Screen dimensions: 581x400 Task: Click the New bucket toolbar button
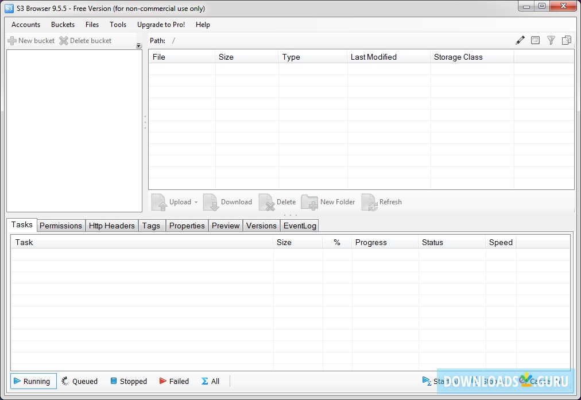pos(31,41)
